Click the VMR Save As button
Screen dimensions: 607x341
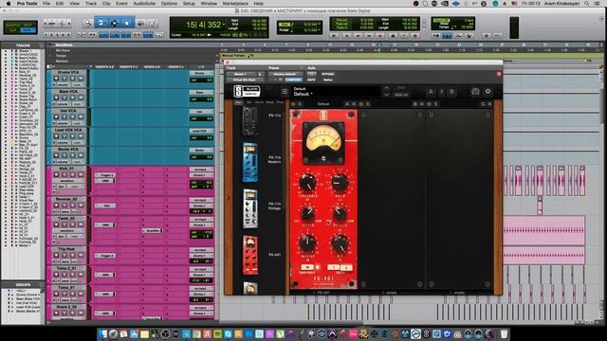[x=400, y=95]
